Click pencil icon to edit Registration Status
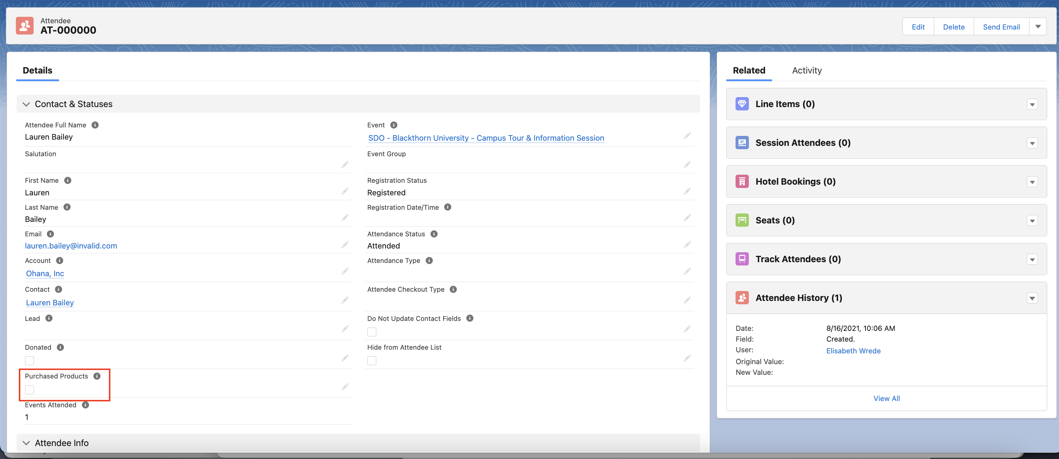 pyautogui.click(x=687, y=191)
